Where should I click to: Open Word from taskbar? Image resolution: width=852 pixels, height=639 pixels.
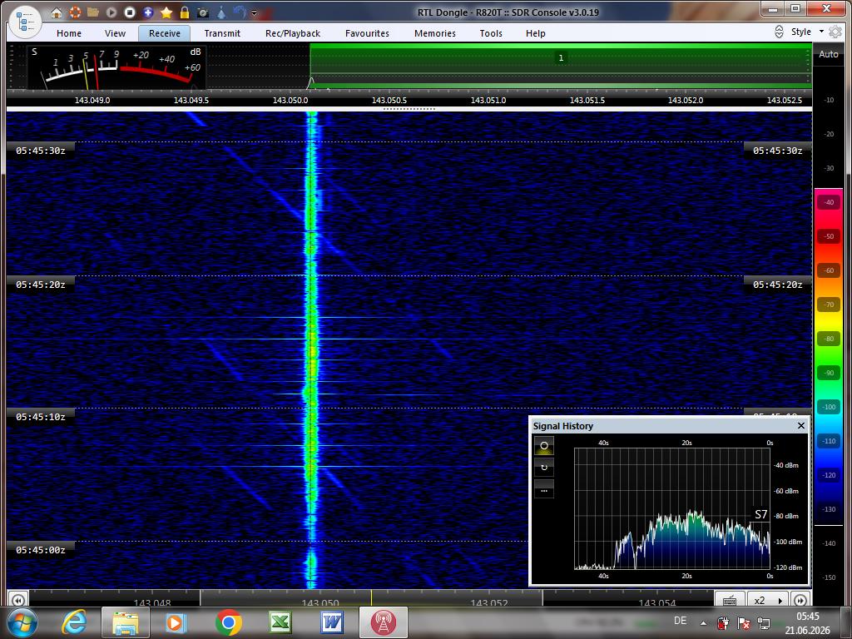tap(331, 622)
